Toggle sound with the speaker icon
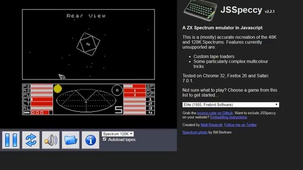 tap(51, 140)
